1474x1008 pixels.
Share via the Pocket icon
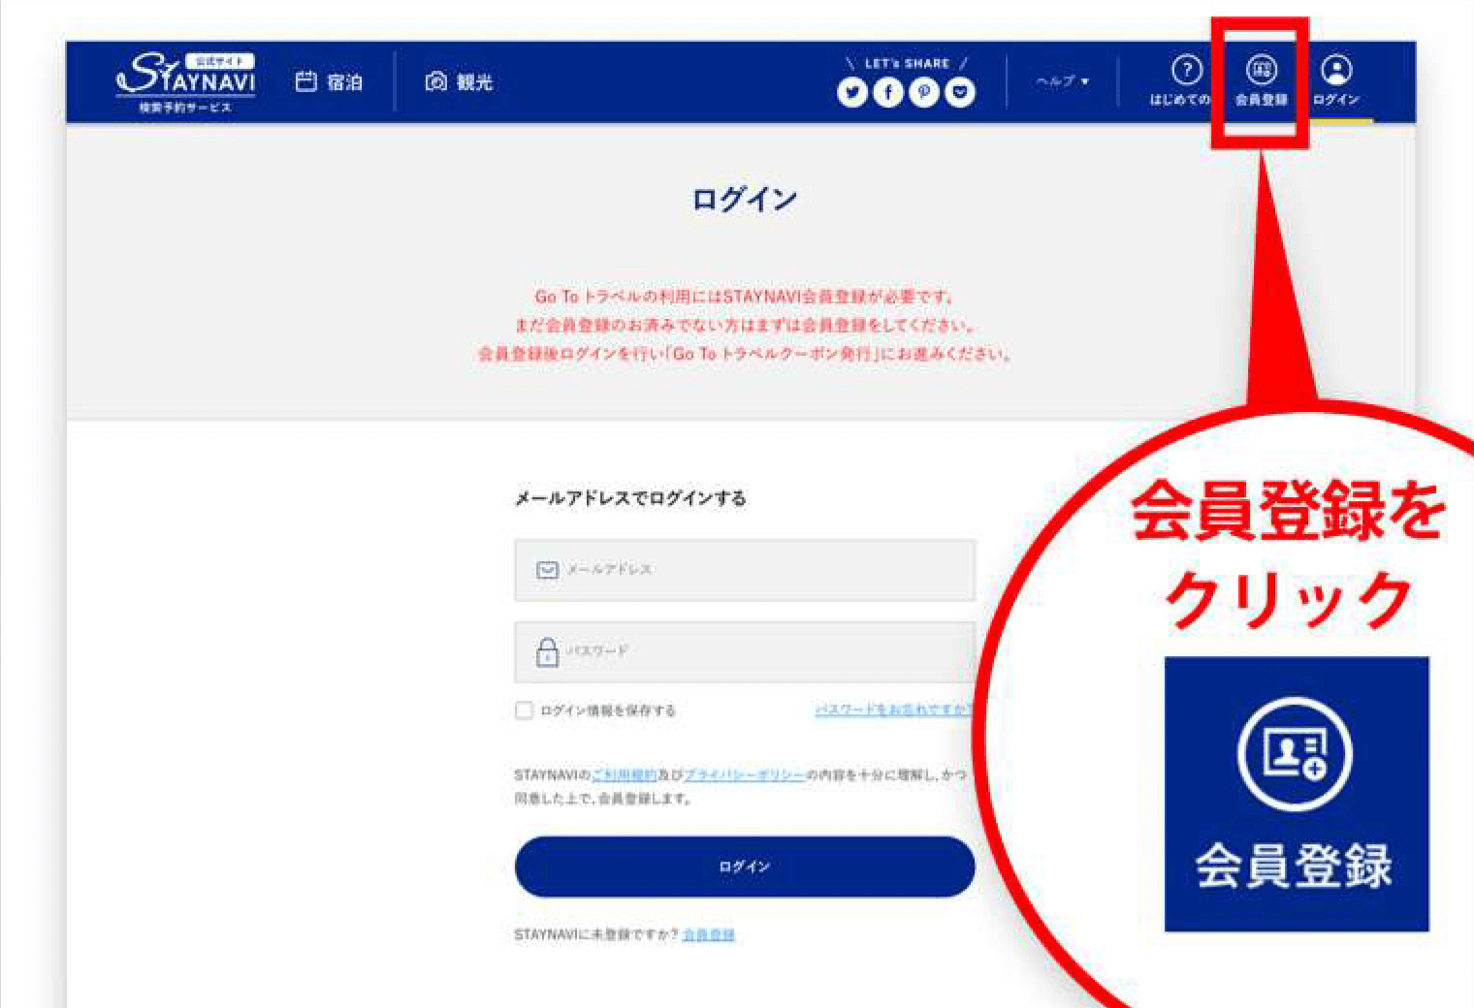pyautogui.click(x=960, y=92)
